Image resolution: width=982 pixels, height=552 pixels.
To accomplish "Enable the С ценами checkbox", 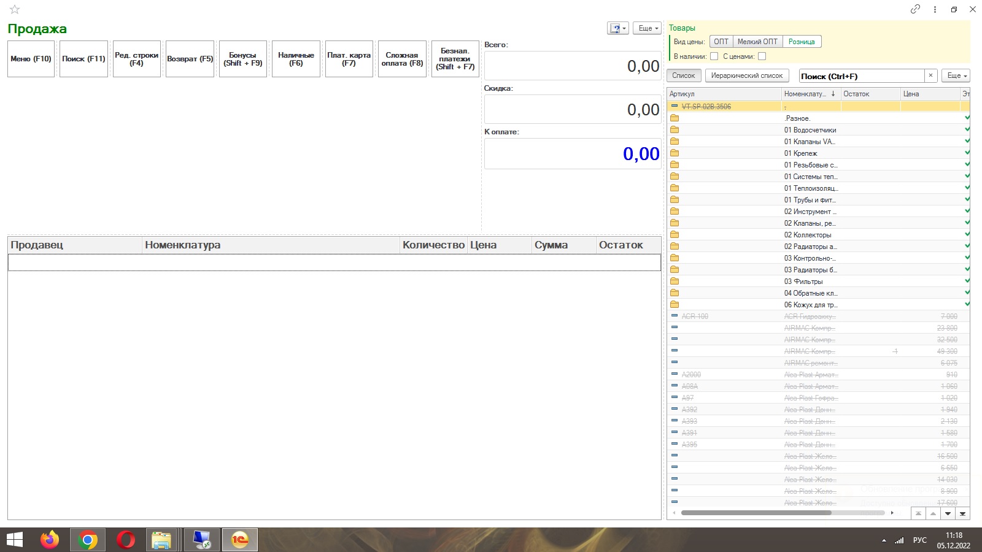I will (x=762, y=56).
